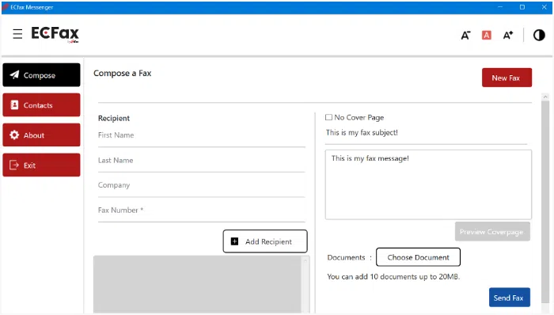The height and width of the screenshot is (315, 554).
Task: Click the 'Recipient' label
Action: tap(114, 118)
